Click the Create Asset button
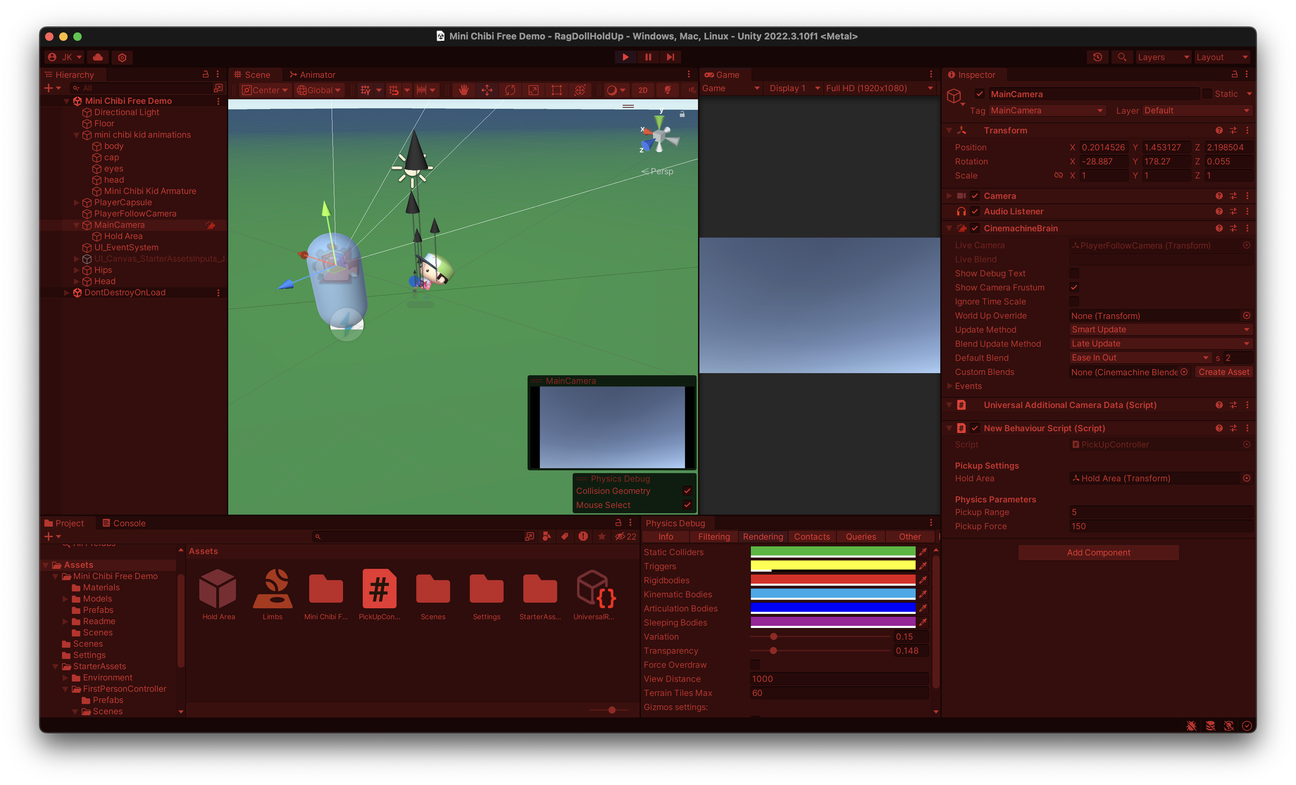 click(x=1223, y=372)
